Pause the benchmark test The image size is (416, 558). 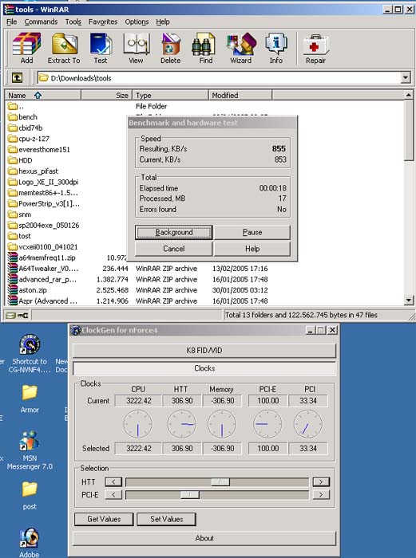point(252,233)
